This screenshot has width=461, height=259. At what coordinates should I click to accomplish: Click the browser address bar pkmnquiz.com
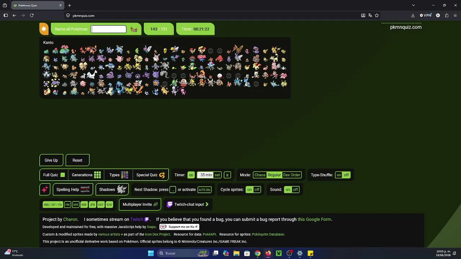[x=212, y=15]
